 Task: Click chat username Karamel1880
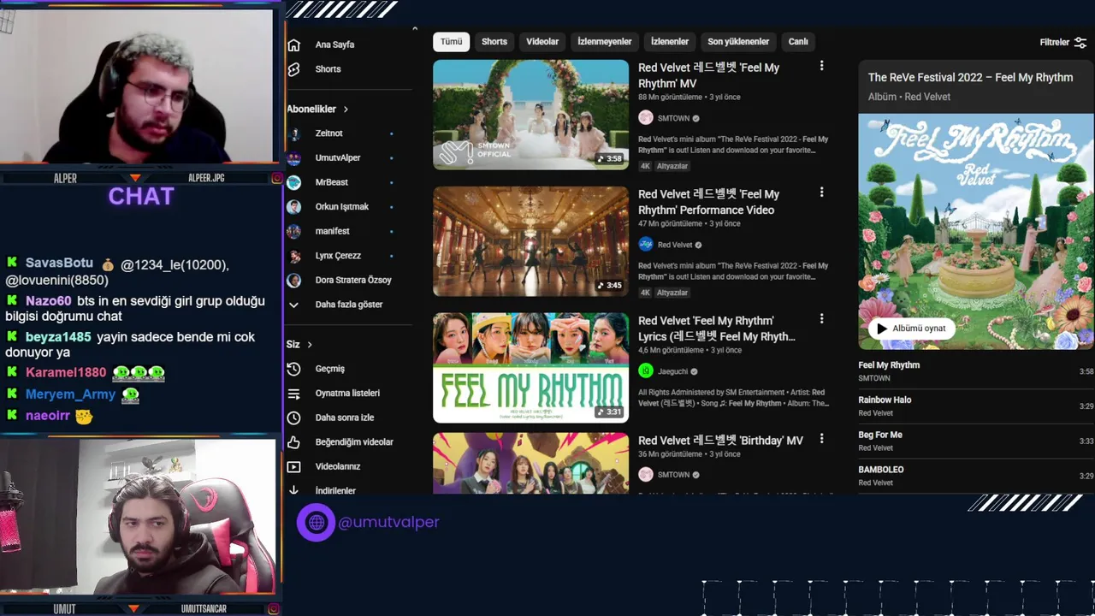point(66,373)
